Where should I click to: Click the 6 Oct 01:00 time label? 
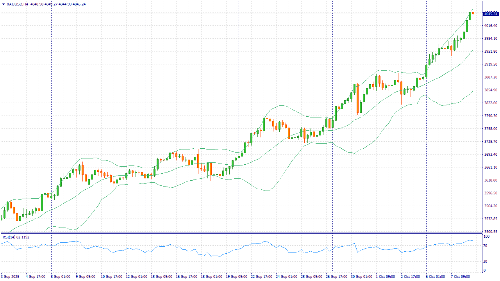pyautogui.click(x=435, y=277)
